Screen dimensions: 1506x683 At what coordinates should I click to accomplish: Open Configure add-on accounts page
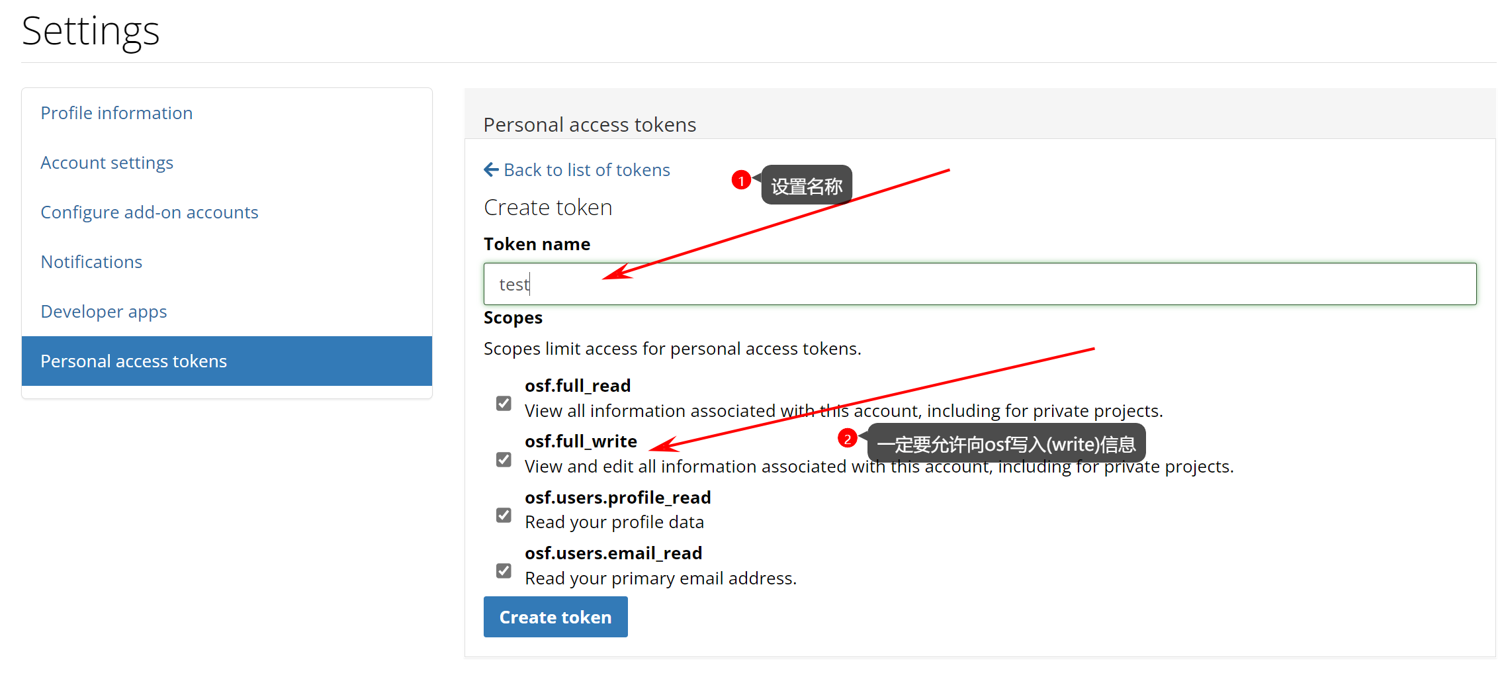149,212
